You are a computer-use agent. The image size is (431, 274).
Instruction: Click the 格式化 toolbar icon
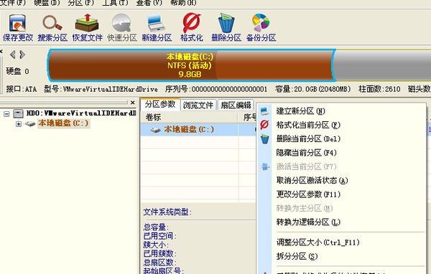click(x=192, y=28)
